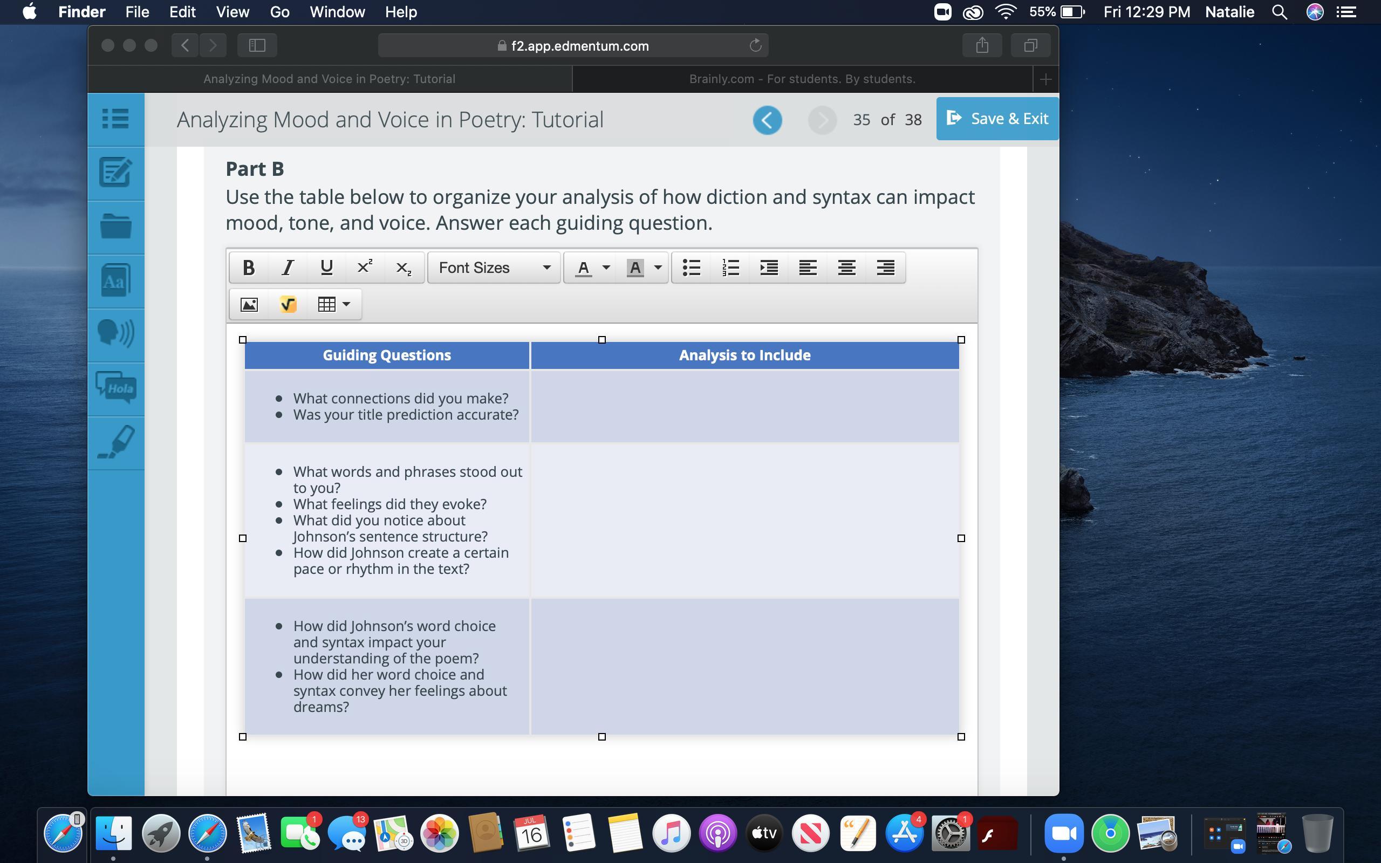Image resolution: width=1381 pixels, height=863 pixels.
Task: Open the table of contents list icon
Action: pyautogui.click(x=115, y=119)
